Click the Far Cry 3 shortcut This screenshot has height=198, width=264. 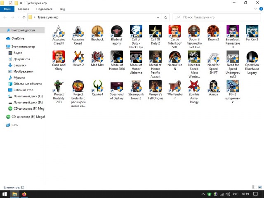[x=252, y=33]
